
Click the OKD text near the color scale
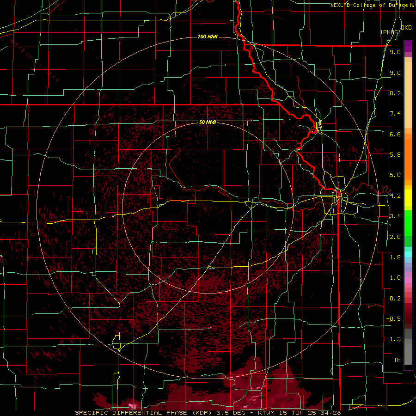click(x=406, y=28)
